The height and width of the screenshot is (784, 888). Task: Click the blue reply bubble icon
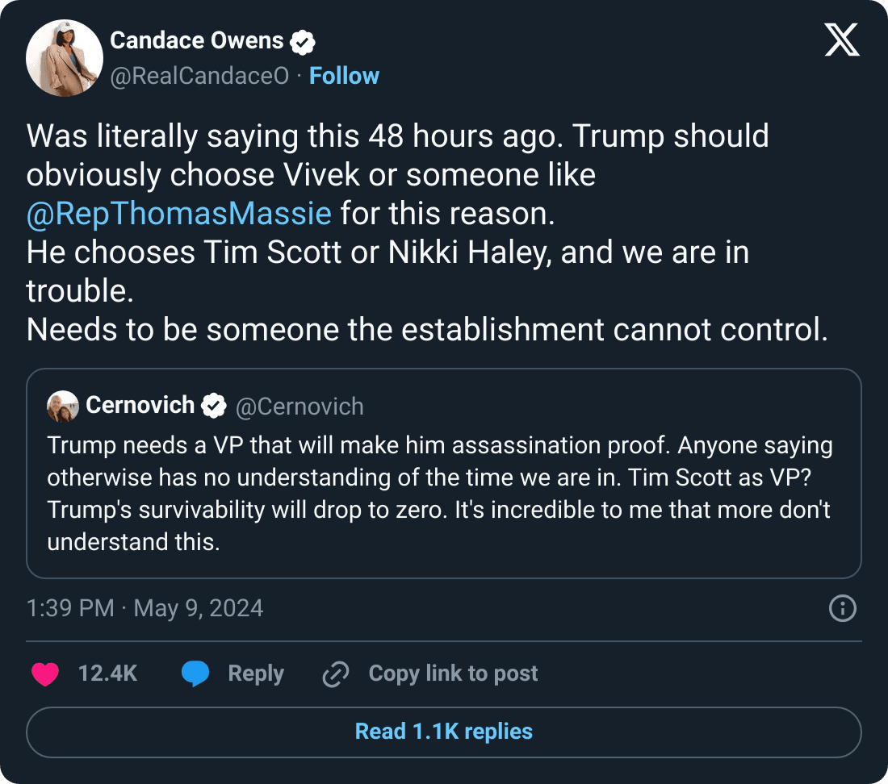click(196, 673)
